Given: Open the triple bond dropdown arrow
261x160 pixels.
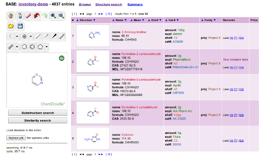Looking at the screenshot, I should pyautogui.click(x=17, y=47).
